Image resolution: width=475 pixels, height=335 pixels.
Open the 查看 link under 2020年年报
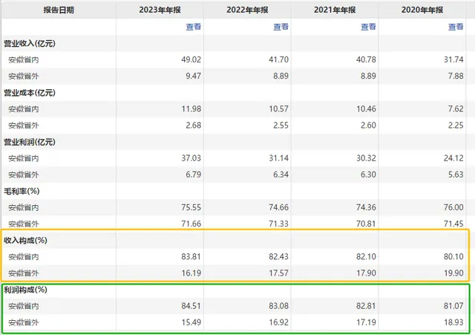tap(456, 27)
